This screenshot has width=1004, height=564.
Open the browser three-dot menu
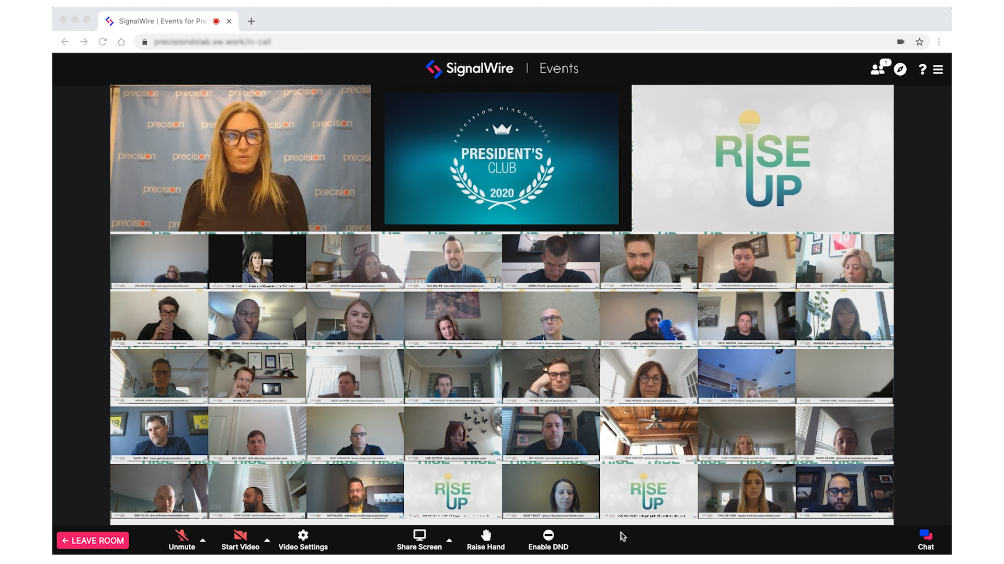pos(939,42)
